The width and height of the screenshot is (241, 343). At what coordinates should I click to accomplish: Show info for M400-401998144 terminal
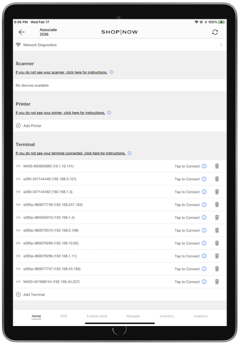tap(204, 282)
